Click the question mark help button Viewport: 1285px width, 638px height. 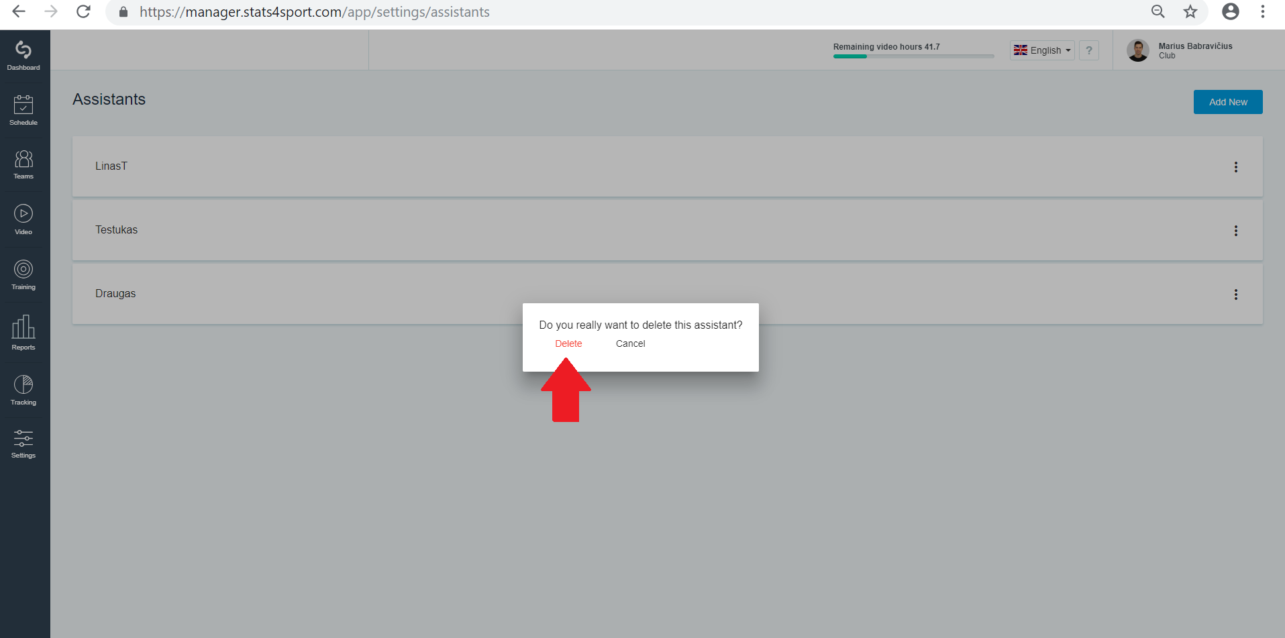[1089, 50]
